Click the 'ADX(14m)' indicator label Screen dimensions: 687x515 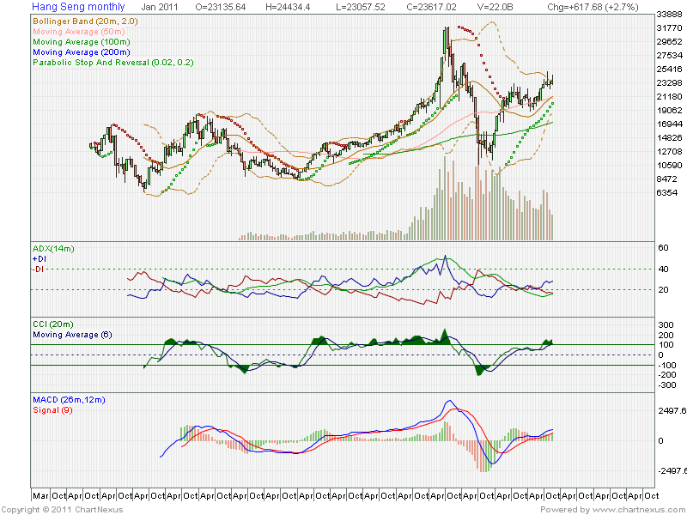pos(53,249)
